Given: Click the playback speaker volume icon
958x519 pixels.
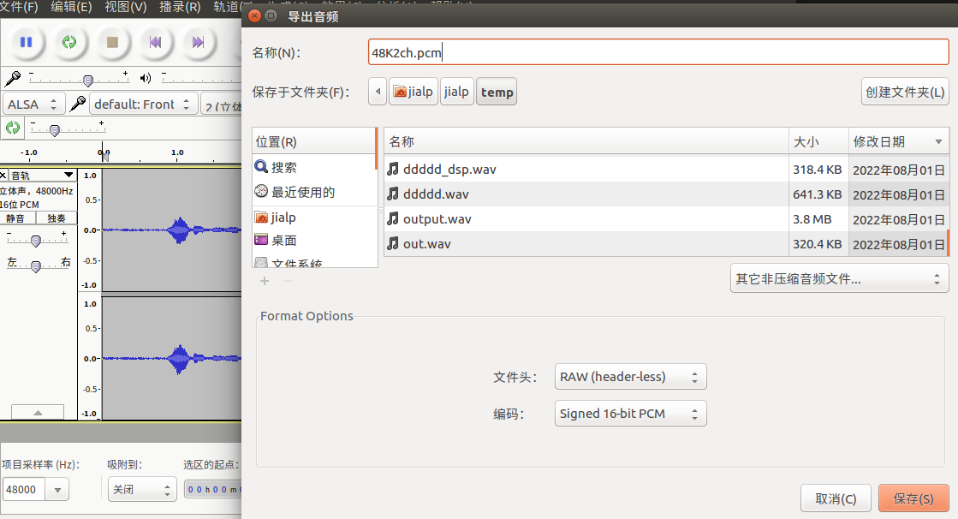Looking at the screenshot, I should click(x=145, y=79).
